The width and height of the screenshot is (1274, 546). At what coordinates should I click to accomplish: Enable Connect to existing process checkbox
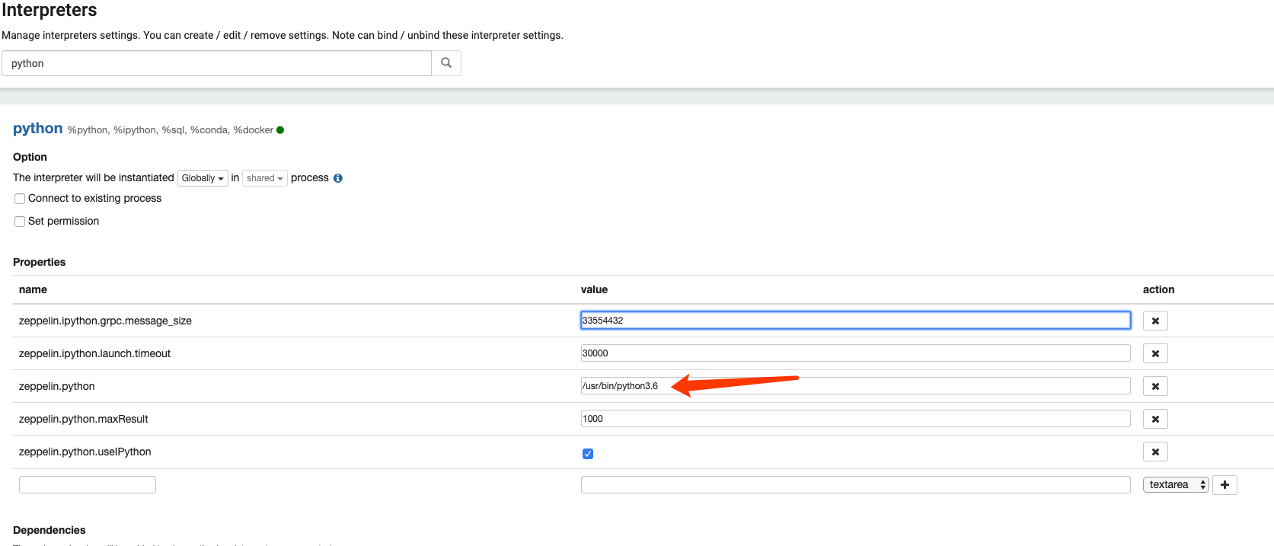(x=20, y=199)
